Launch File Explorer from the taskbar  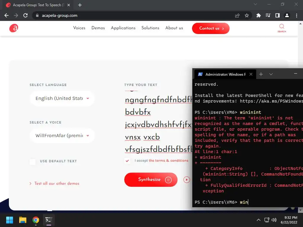click(22, 220)
